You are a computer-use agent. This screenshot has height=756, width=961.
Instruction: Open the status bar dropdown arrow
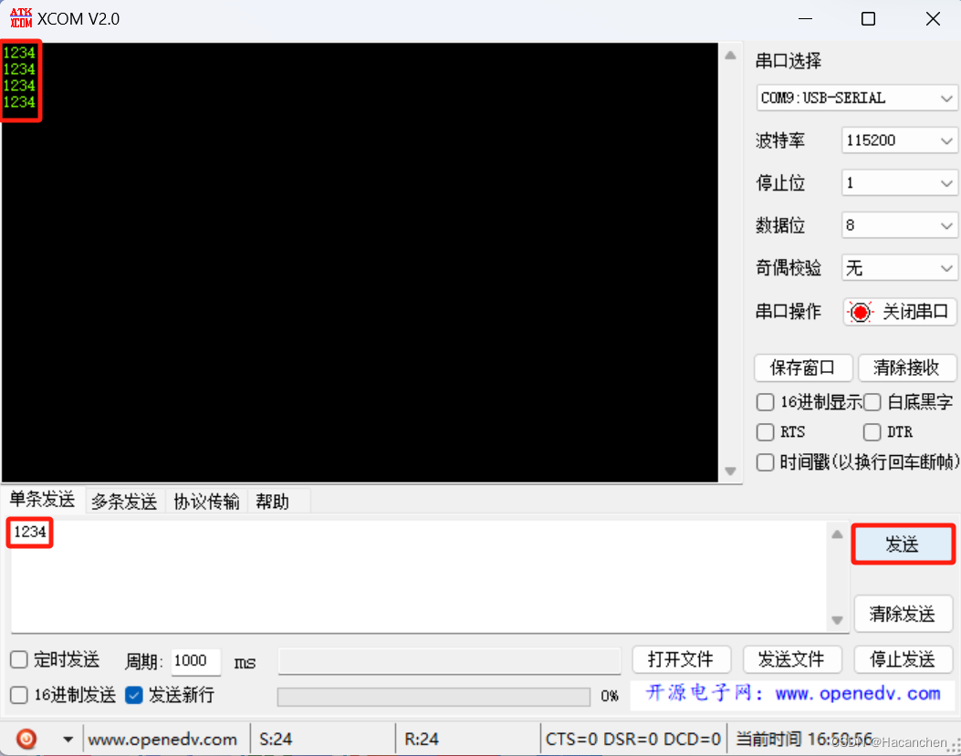pos(68,740)
